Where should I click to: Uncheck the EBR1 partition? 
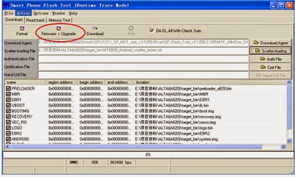point(8,100)
